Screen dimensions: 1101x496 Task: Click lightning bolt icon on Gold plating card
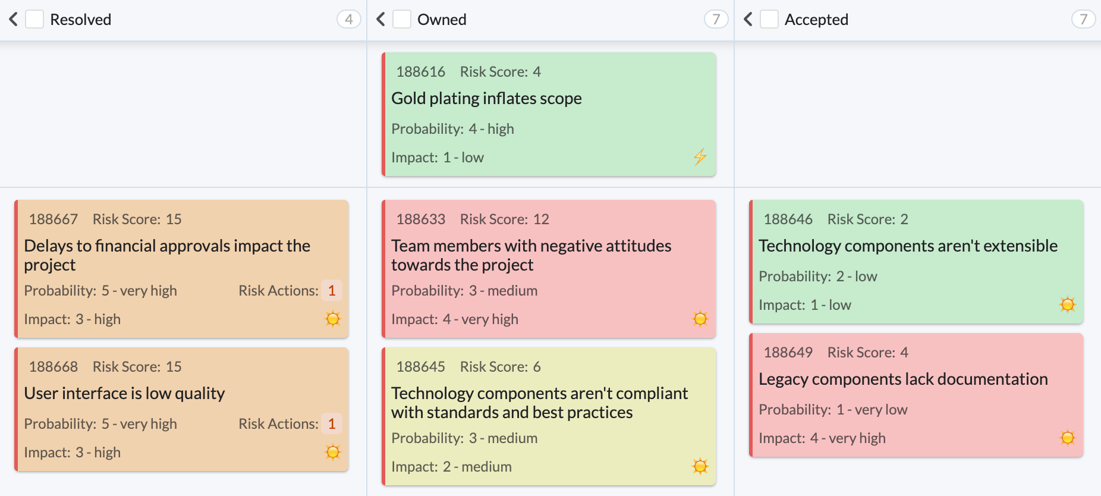click(700, 157)
